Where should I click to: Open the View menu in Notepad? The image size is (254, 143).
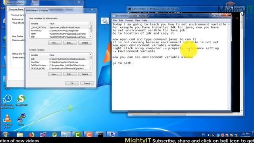coord(137,20)
